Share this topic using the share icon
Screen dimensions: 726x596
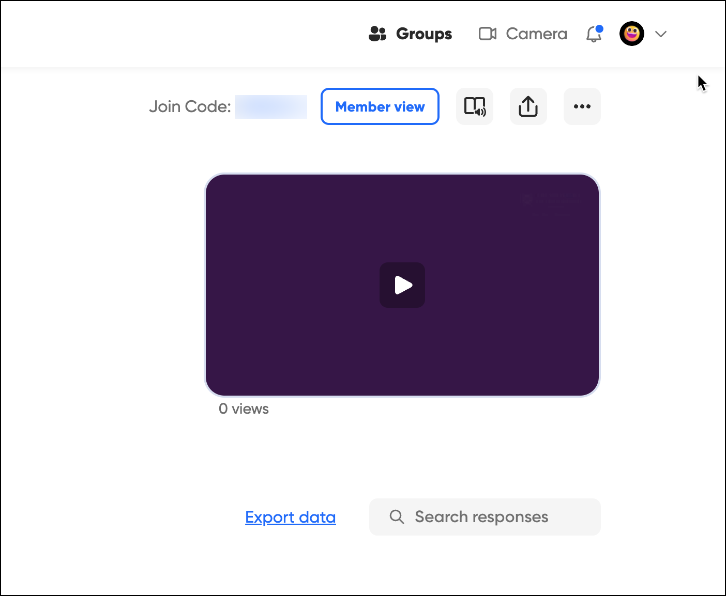528,106
